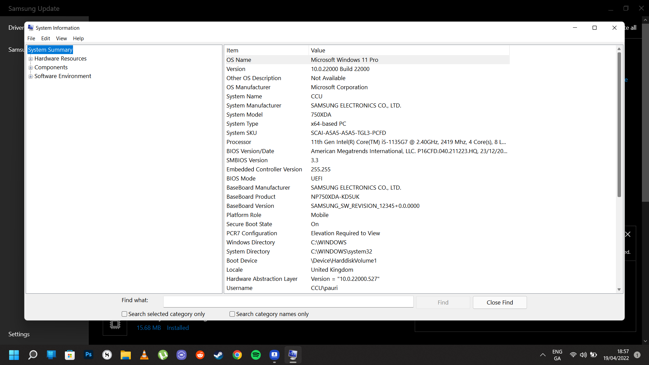Select the System Summary tree entry
The width and height of the screenshot is (649, 365).
50,50
